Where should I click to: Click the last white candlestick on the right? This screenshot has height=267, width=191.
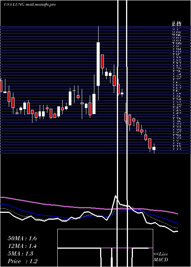point(154,148)
